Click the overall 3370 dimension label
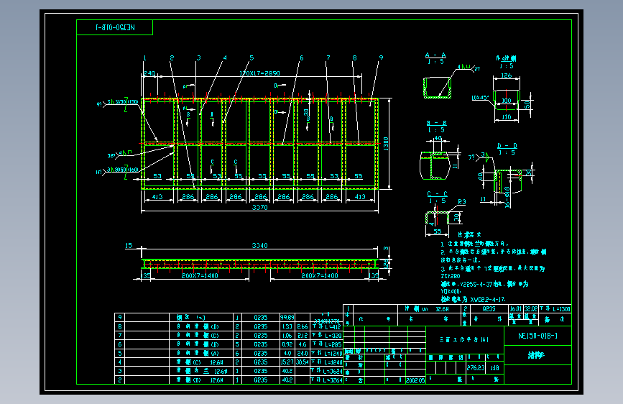The width and height of the screenshot is (623, 404). (260, 207)
